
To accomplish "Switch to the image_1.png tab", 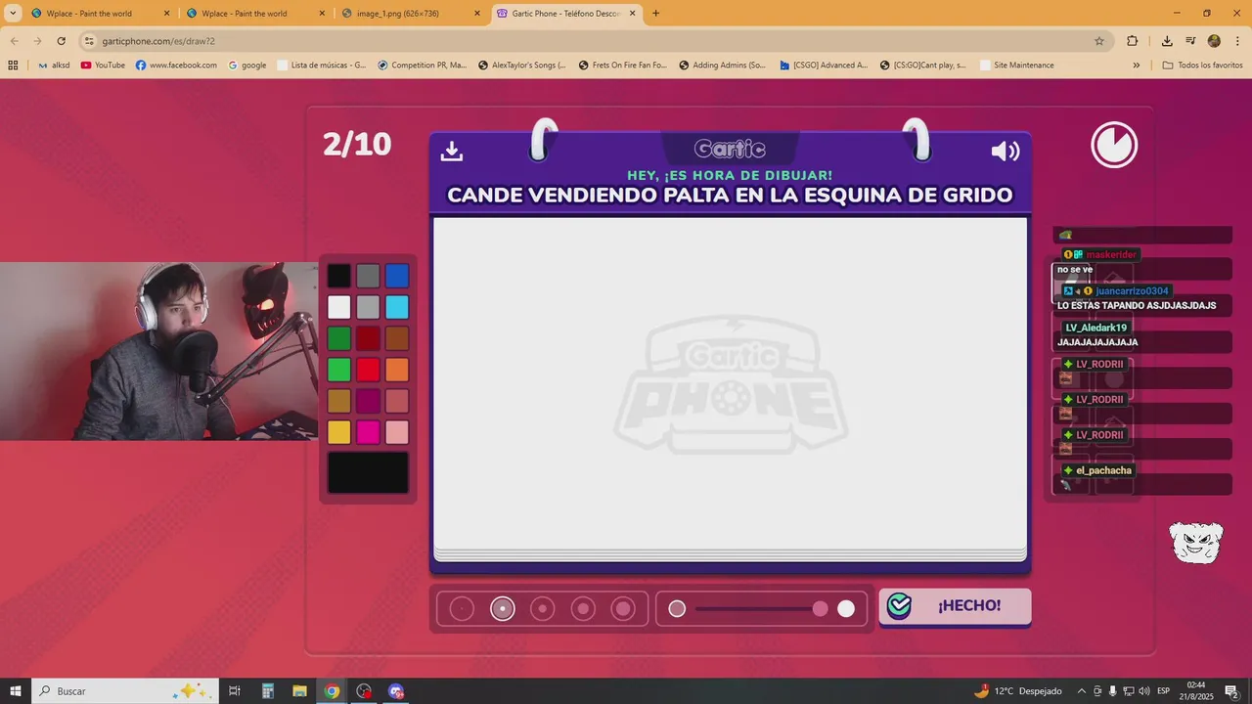I will pos(409,14).
